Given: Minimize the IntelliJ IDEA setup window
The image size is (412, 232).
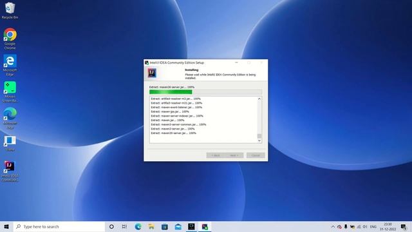Looking at the screenshot, I should tap(236, 63).
